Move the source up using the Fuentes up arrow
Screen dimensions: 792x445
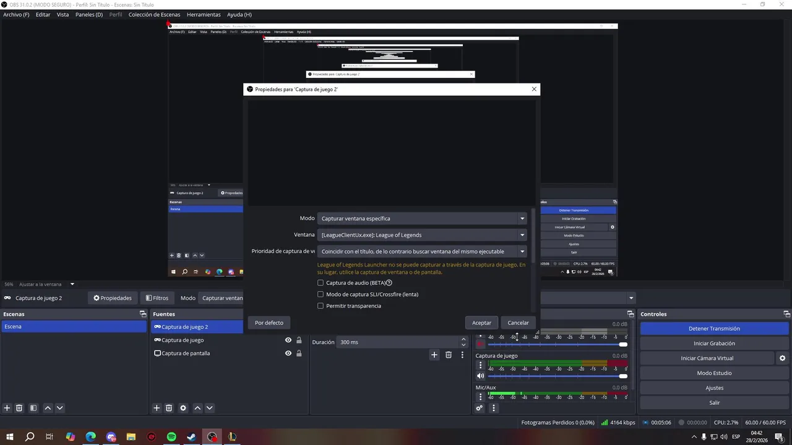click(x=197, y=408)
